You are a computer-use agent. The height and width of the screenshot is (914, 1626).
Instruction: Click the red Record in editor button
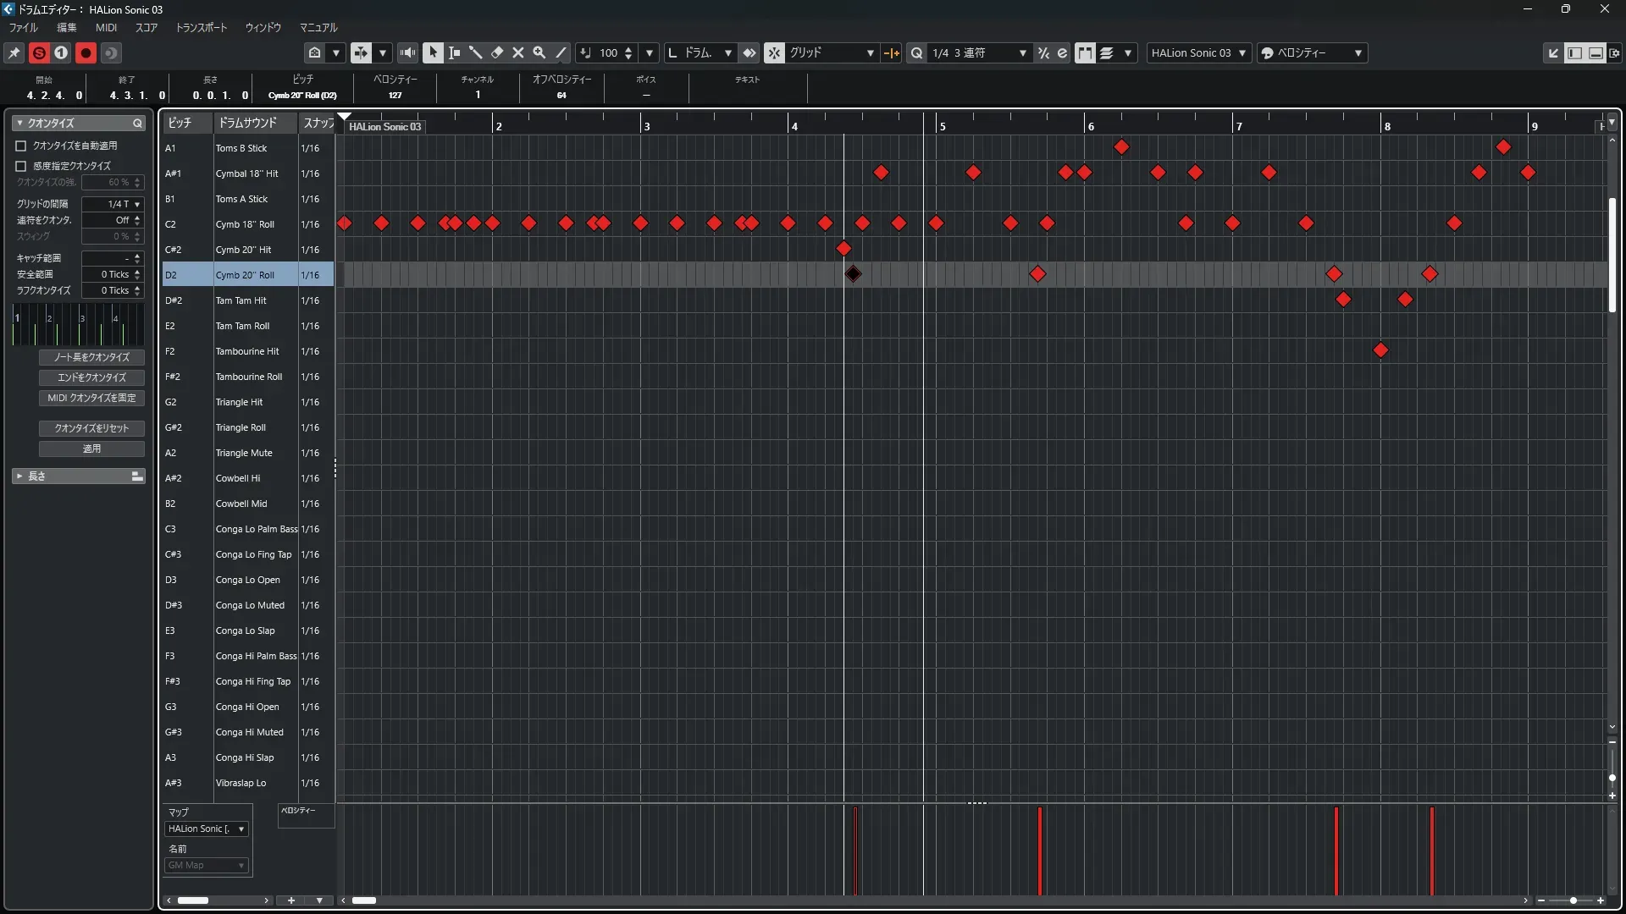point(86,53)
